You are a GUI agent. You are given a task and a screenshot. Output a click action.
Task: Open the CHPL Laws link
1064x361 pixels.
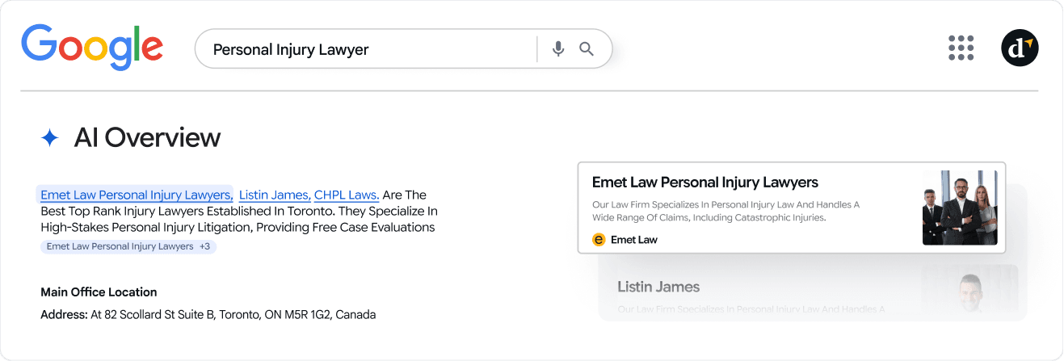[x=347, y=195]
